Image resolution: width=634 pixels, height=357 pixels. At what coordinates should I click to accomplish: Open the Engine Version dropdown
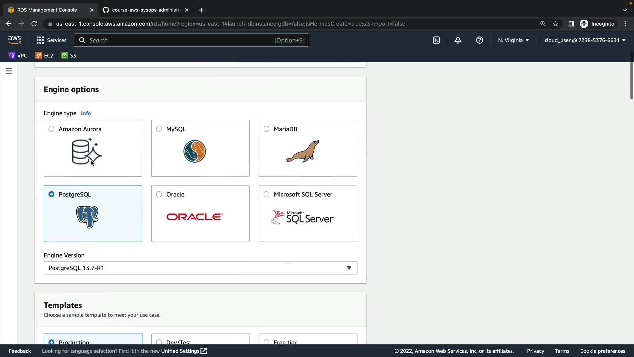[x=200, y=268]
